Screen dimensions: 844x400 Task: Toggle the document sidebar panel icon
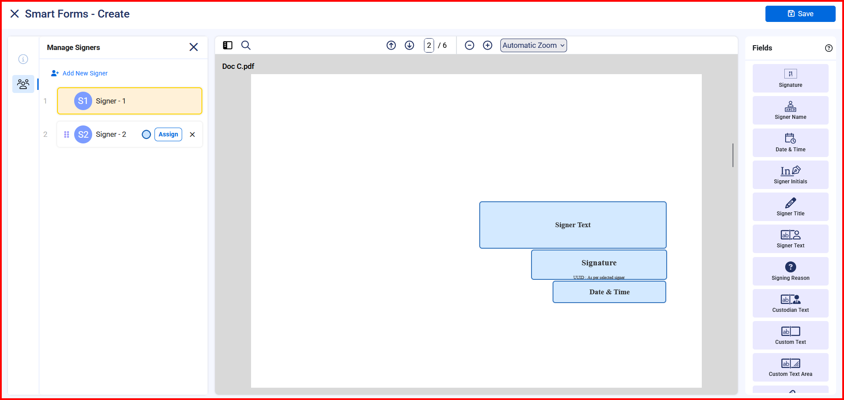[x=227, y=45]
